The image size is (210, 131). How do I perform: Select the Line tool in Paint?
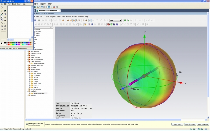(2, 23)
